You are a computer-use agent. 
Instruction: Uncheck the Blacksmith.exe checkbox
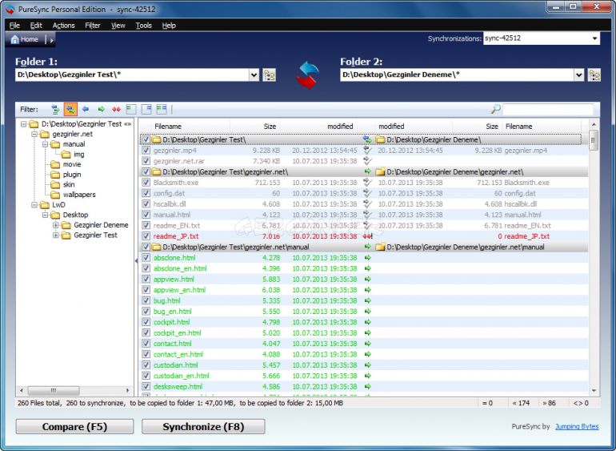click(x=146, y=182)
